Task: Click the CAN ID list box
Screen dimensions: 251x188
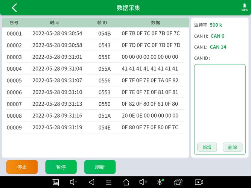Action: [220, 109]
